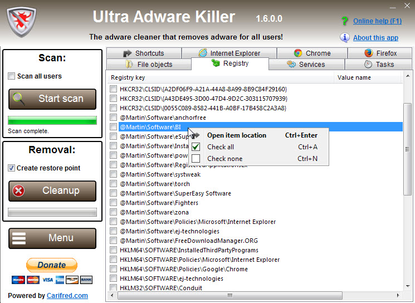Screen dimensions: 415x303
Task: Switch to the File objects tab
Action: pyautogui.click(x=149, y=64)
